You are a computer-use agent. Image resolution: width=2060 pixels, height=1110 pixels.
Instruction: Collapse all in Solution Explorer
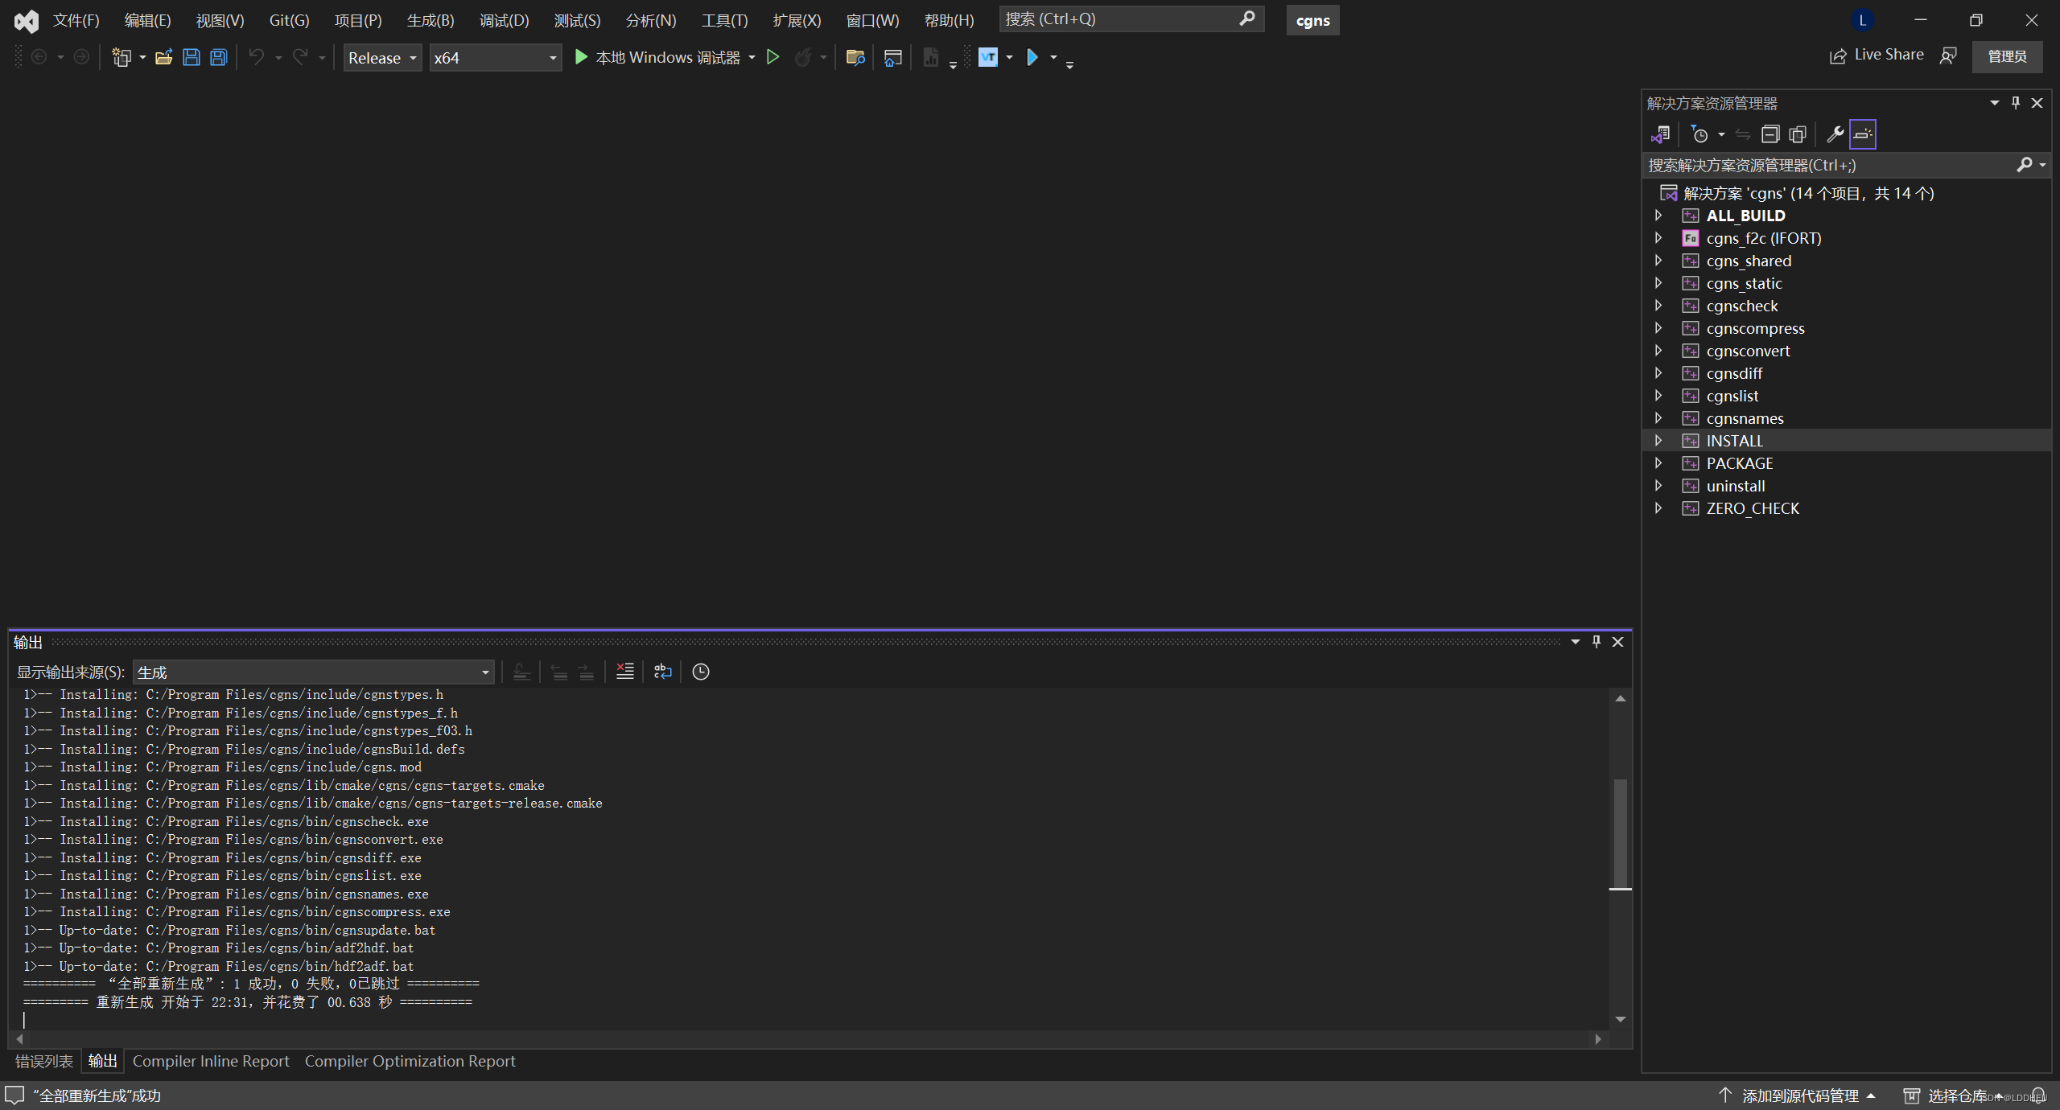click(x=1770, y=134)
